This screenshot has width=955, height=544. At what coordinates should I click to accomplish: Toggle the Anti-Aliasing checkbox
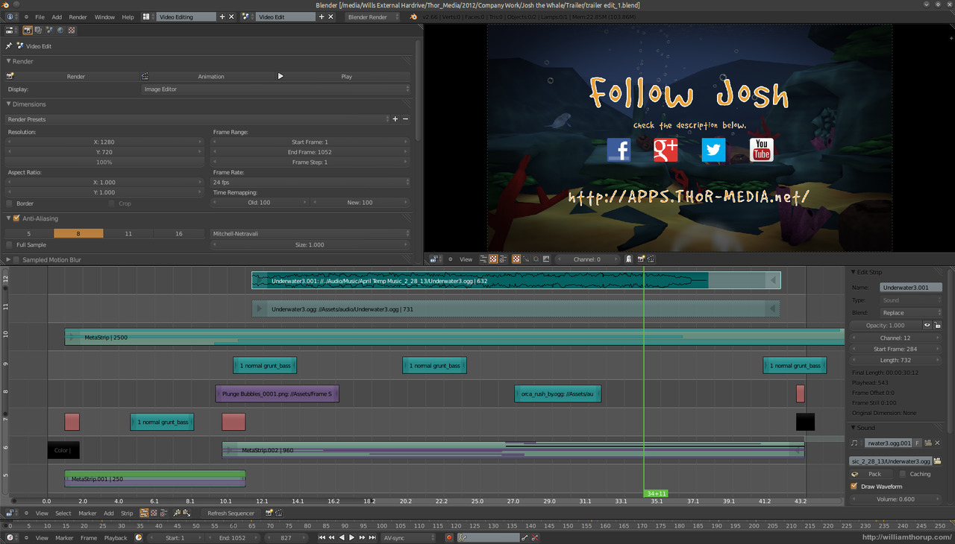16,218
